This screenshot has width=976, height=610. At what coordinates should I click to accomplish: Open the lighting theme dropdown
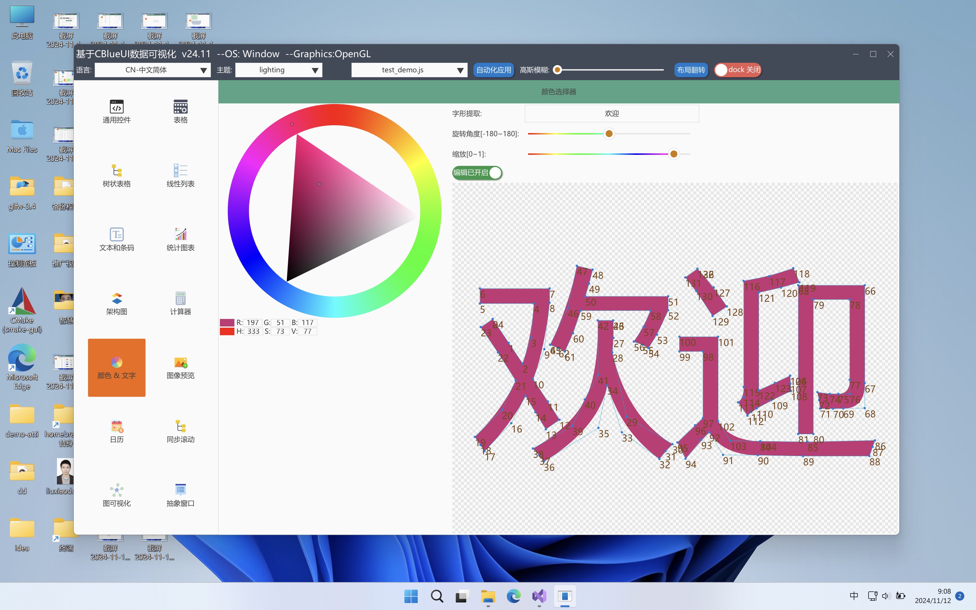point(278,70)
